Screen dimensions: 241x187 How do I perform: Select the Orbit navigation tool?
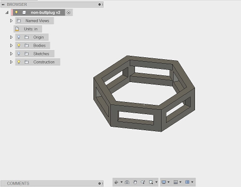tap(116, 182)
